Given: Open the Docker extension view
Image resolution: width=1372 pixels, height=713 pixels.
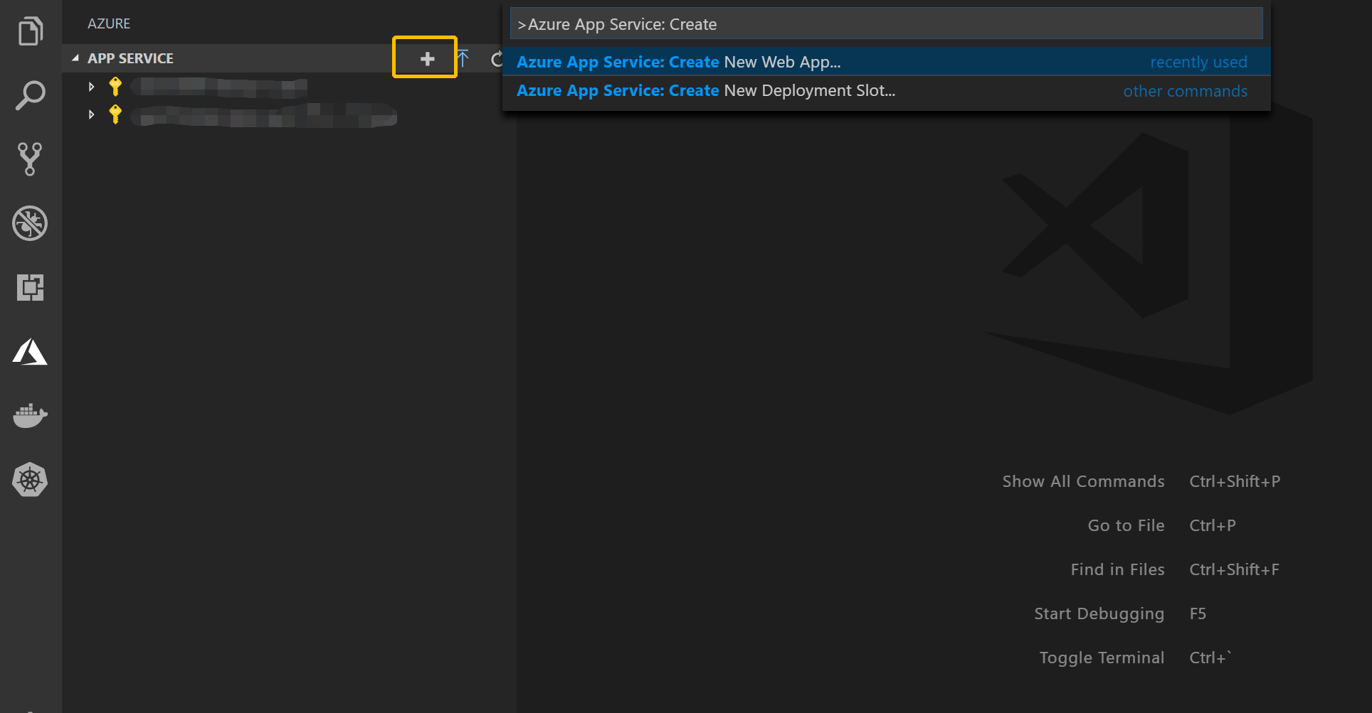Looking at the screenshot, I should tap(29, 415).
